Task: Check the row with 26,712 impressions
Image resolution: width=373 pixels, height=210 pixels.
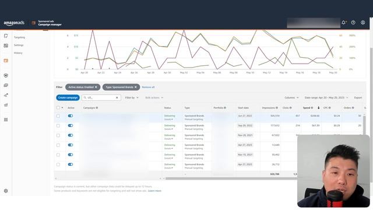Action: (58, 164)
